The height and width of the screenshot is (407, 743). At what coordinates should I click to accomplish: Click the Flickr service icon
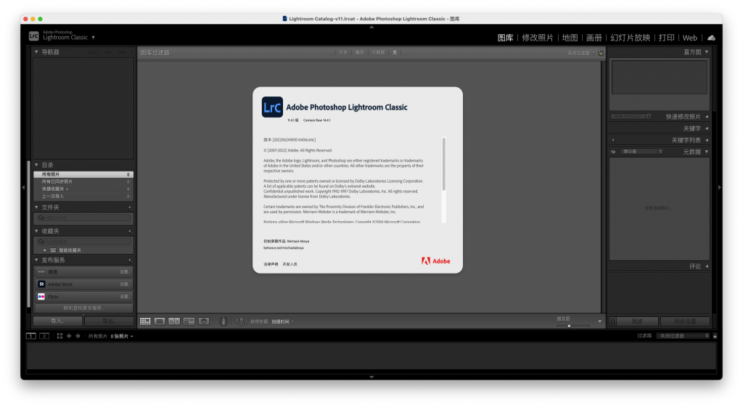(41, 297)
